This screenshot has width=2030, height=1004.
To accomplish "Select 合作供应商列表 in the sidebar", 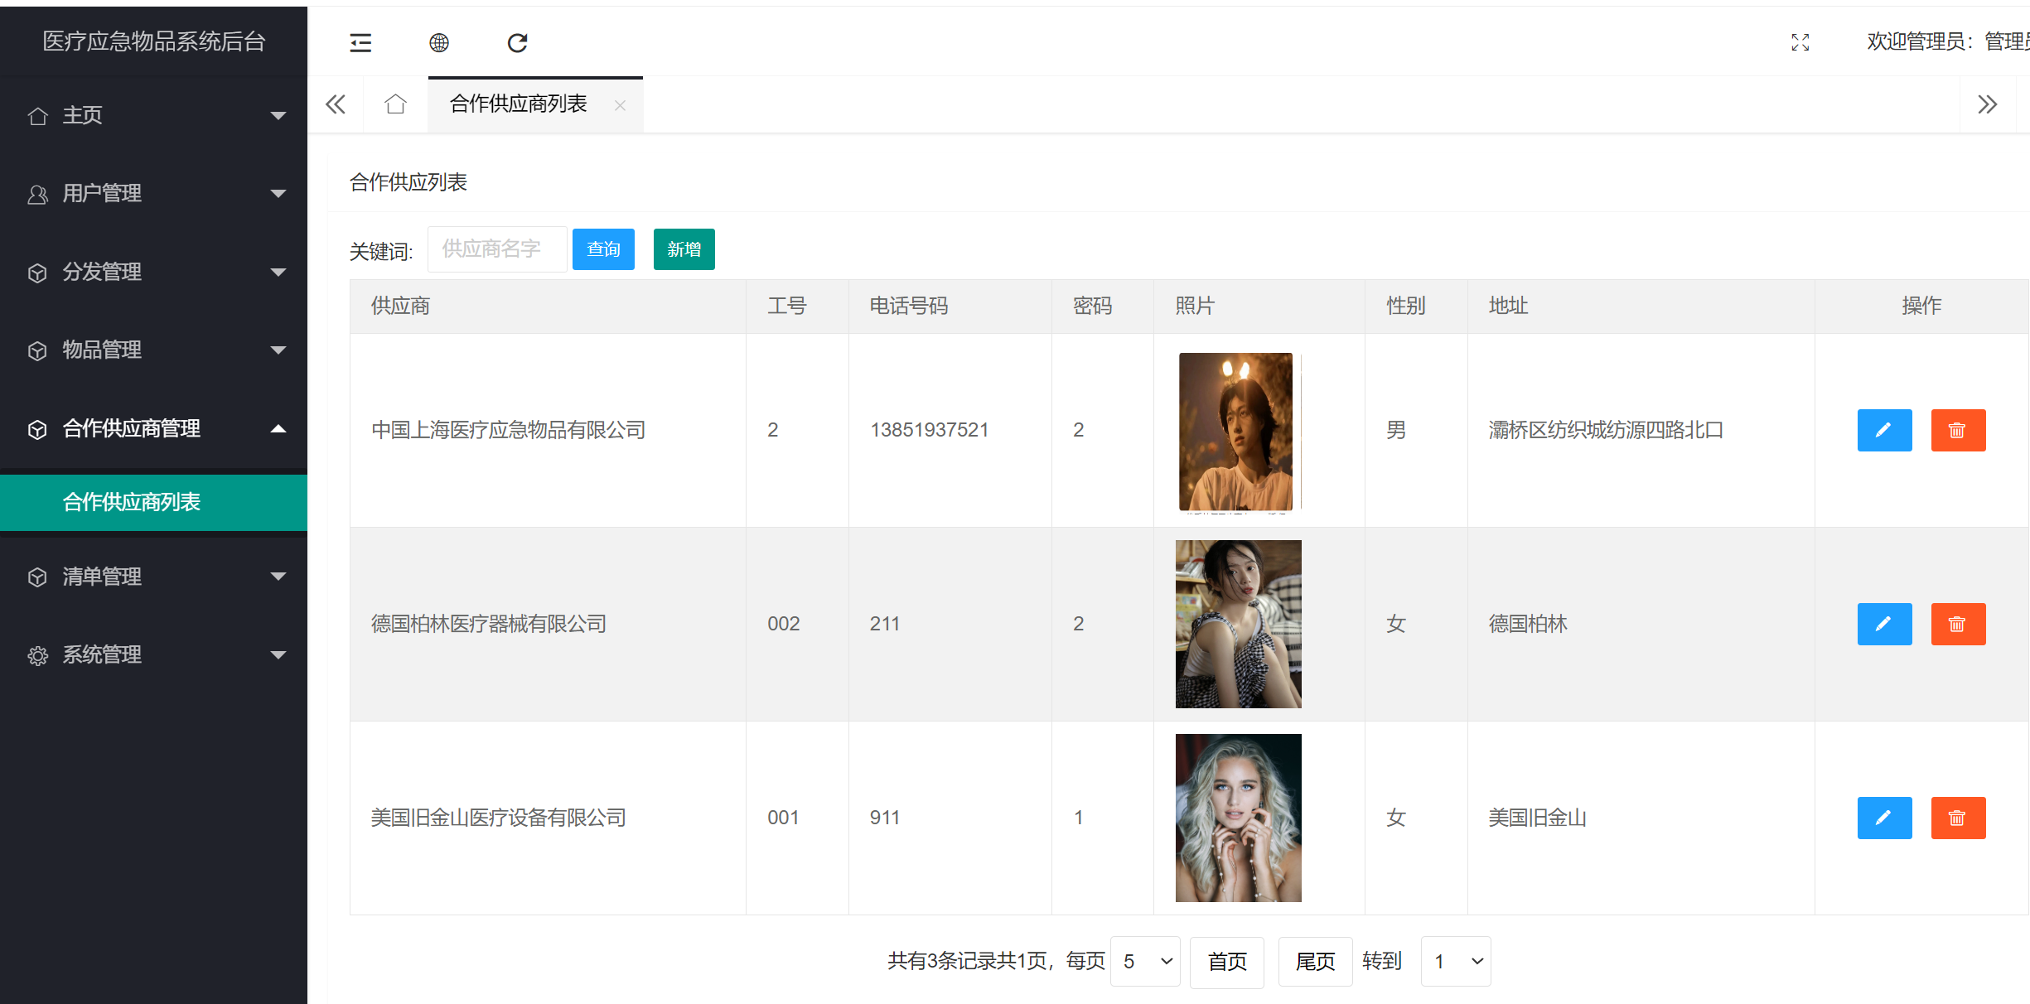I will click(x=132, y=502).
